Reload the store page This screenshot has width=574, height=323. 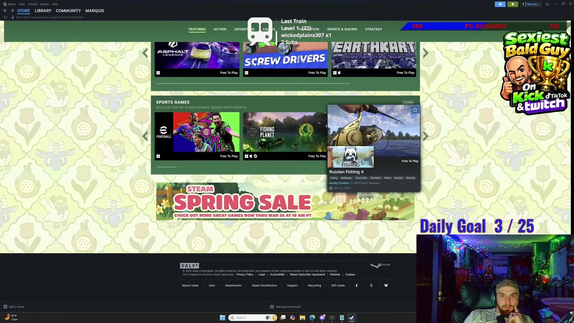[x=5, y=17]
